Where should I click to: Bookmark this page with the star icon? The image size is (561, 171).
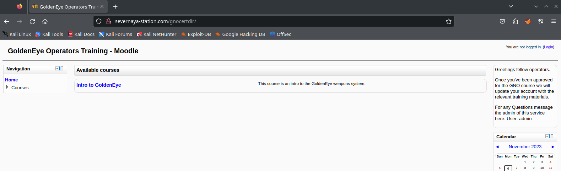coord(449,21)
